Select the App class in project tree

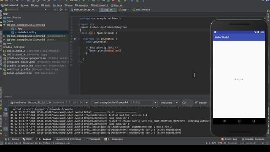pos(17,29)
